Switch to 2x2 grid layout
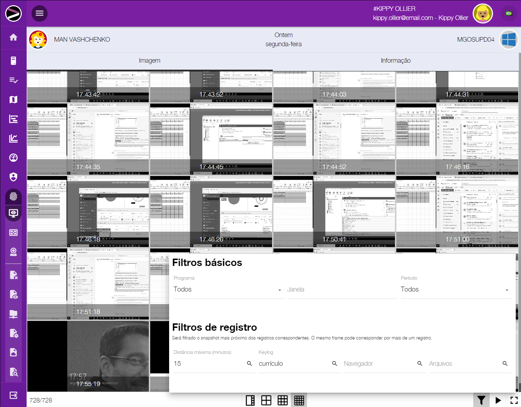Image resolution: width=521 pixels, height=407 pixels. (x=266, y=400)
